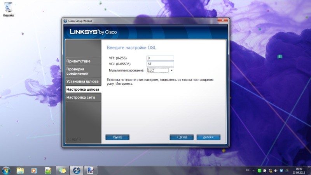Viewport: 311px width, 175px height.
Task: Open the Snipping Tool taskbar icon
Action: [91, 170]
